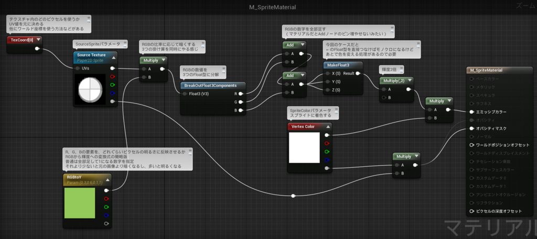537x239 pixels.
Task: Click the Source Texture red channel pin
Action: [112, 76]
